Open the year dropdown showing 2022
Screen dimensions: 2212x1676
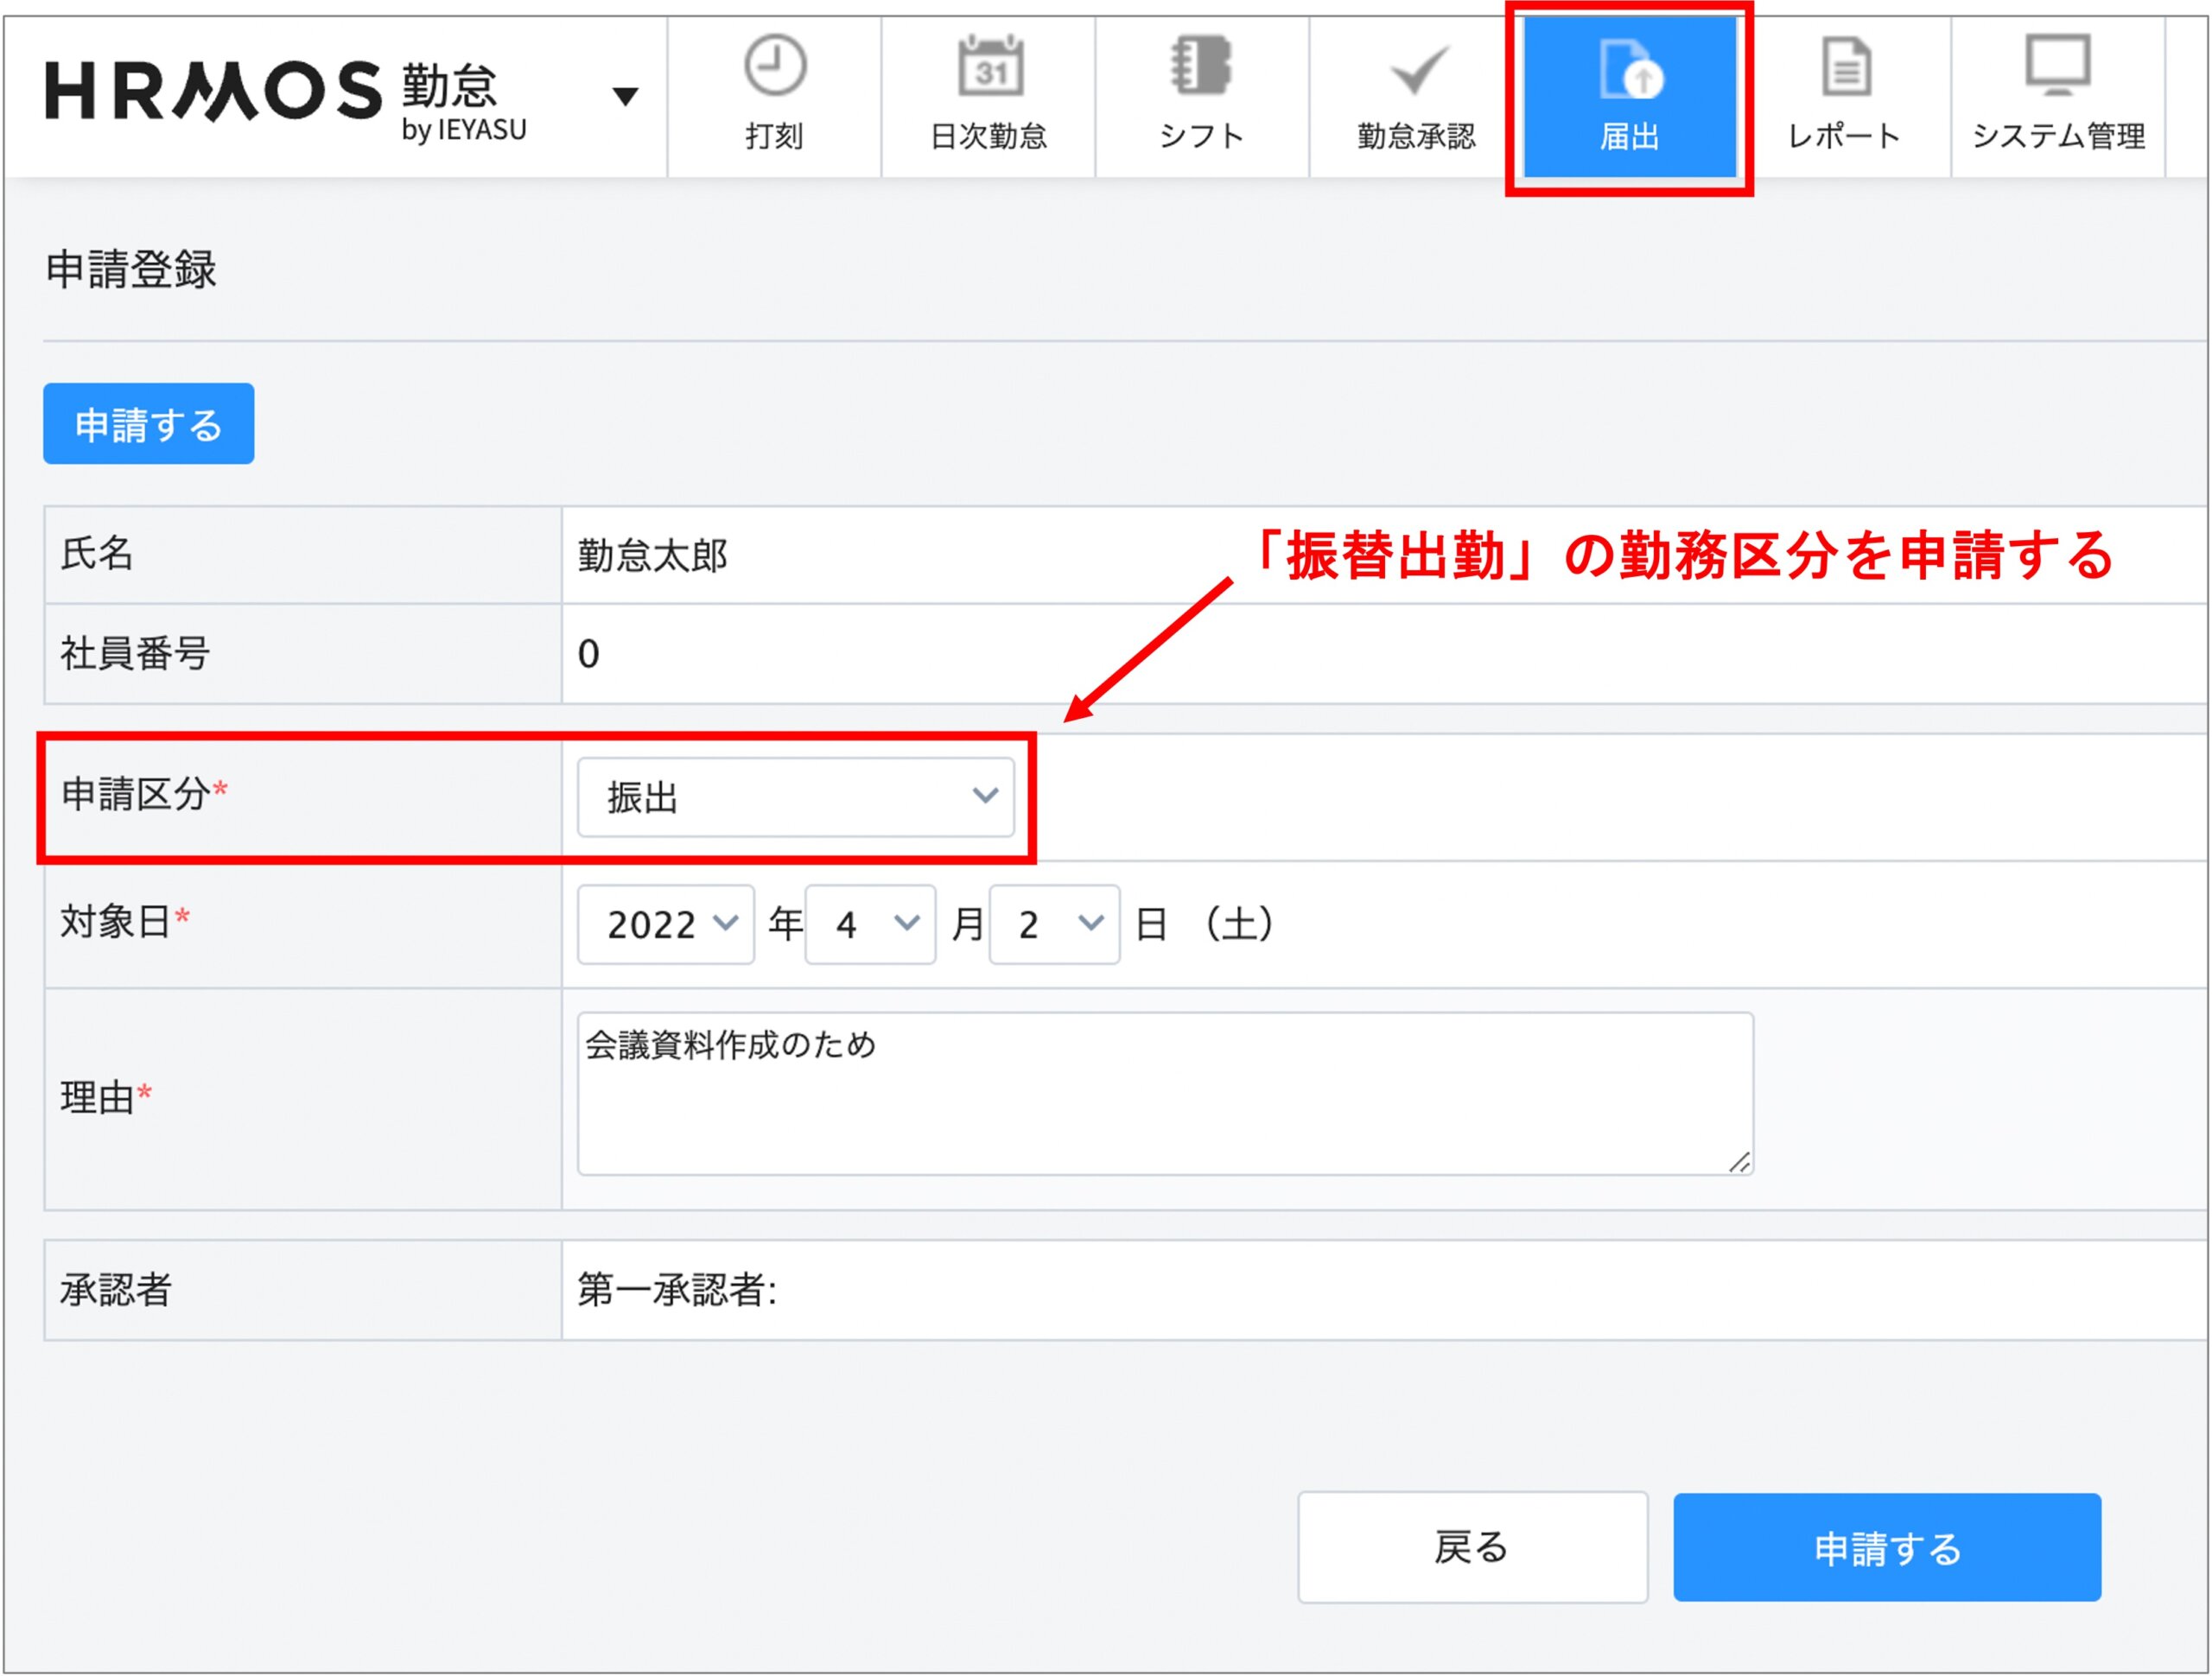(x=665, y=924)
